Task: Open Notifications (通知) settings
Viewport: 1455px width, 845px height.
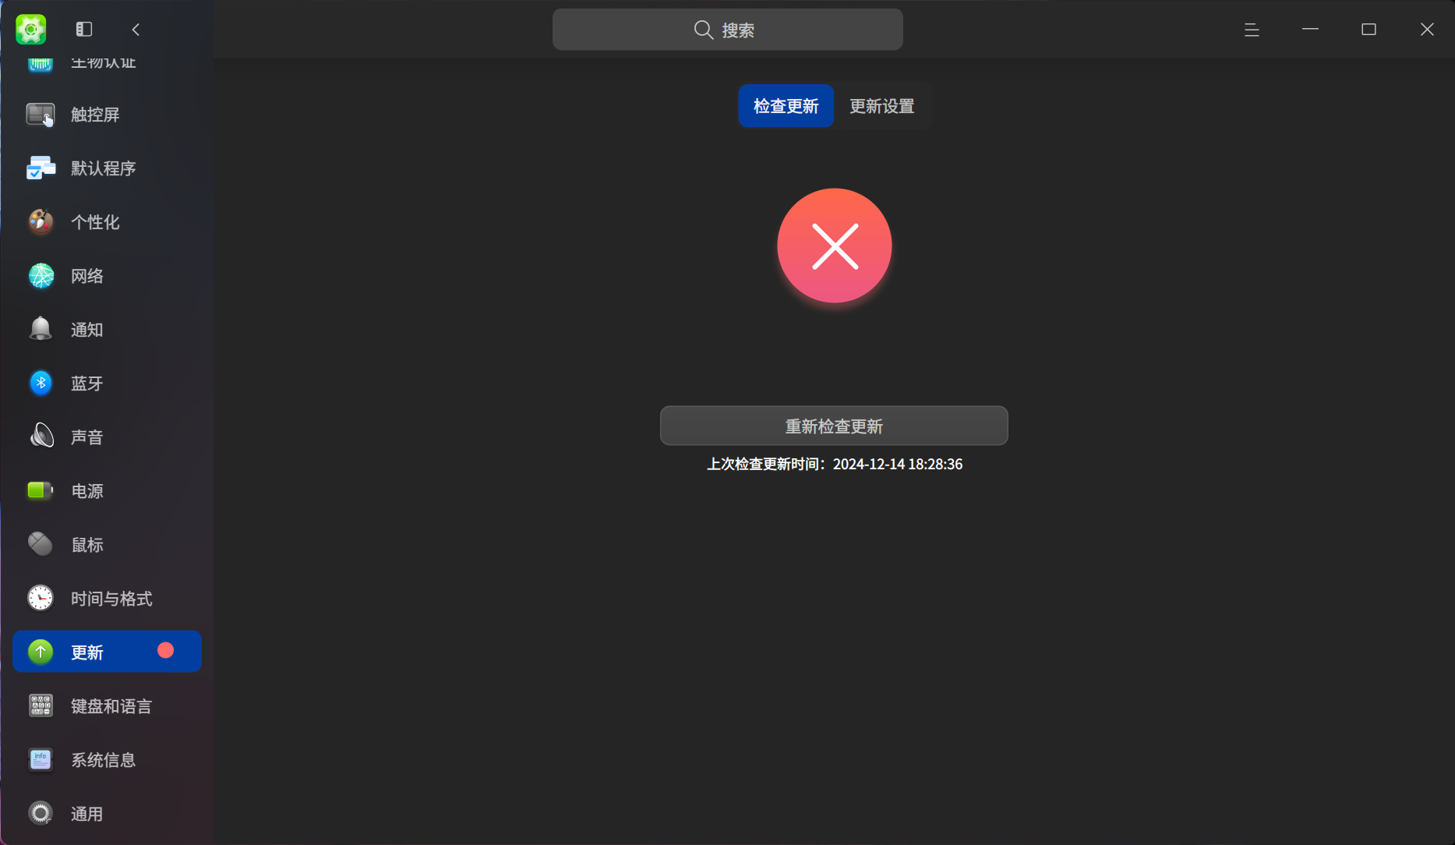Action: [x=86, y=329]
